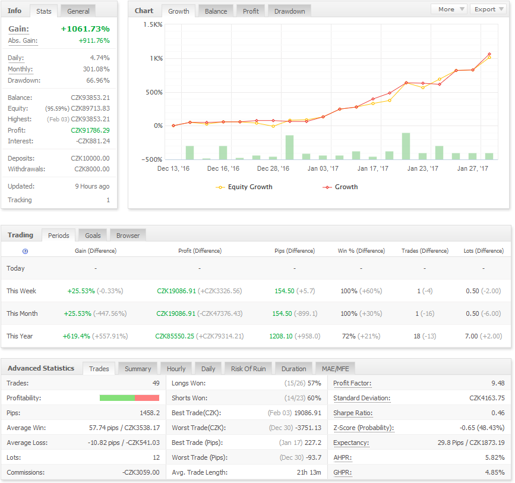Click the Lots (Difference) column header
Screen dimensions: 515x483
(x=484, y=251)
